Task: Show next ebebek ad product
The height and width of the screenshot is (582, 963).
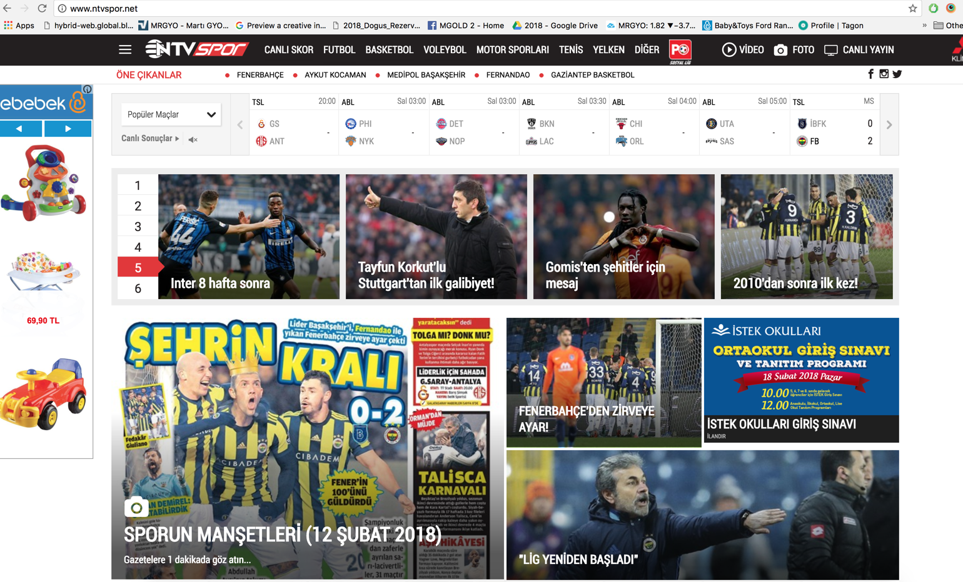Action: click(x=68, y=129)
